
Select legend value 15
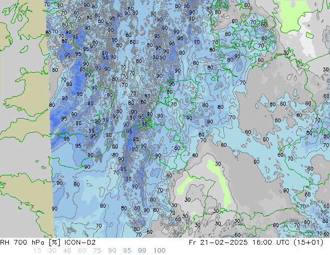37,251
